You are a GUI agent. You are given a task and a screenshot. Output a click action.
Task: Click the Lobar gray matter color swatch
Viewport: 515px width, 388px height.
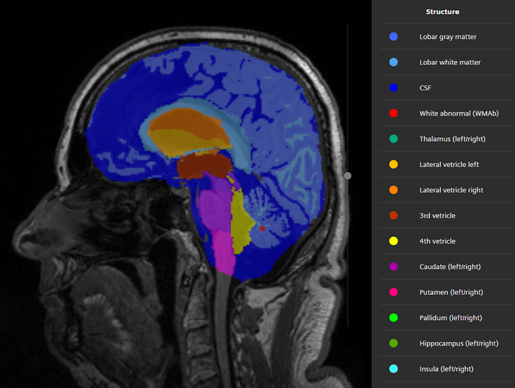[x=393, y=37]
